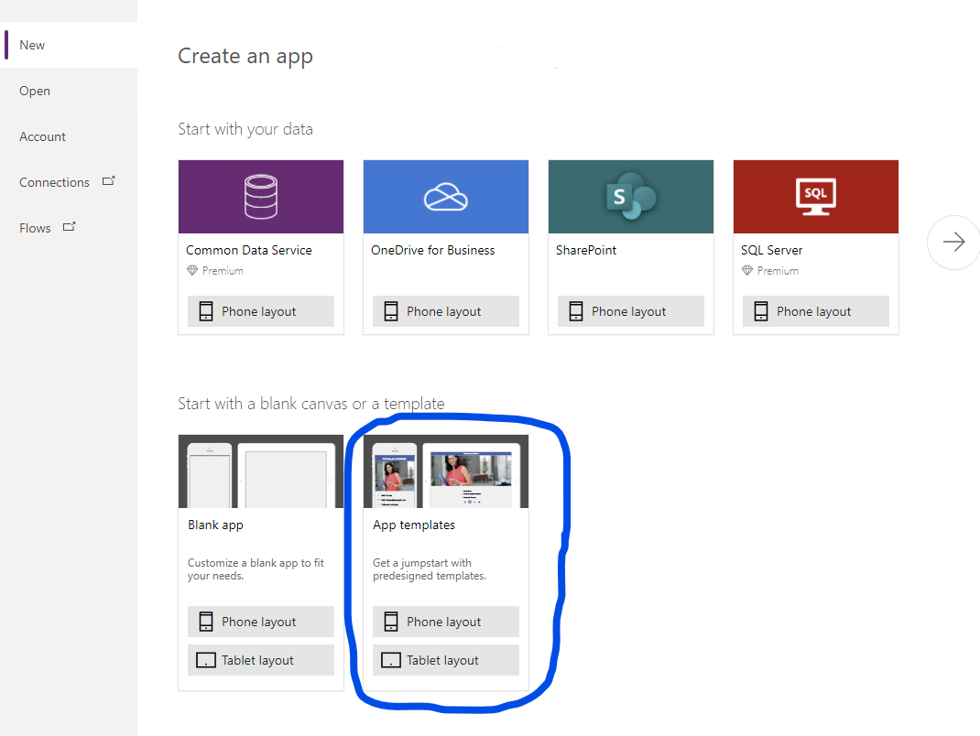Viewport: 980px width, 736px height.
Task: Click the Premium diamond icon under Common Data Service
Action: pos(192,271)
